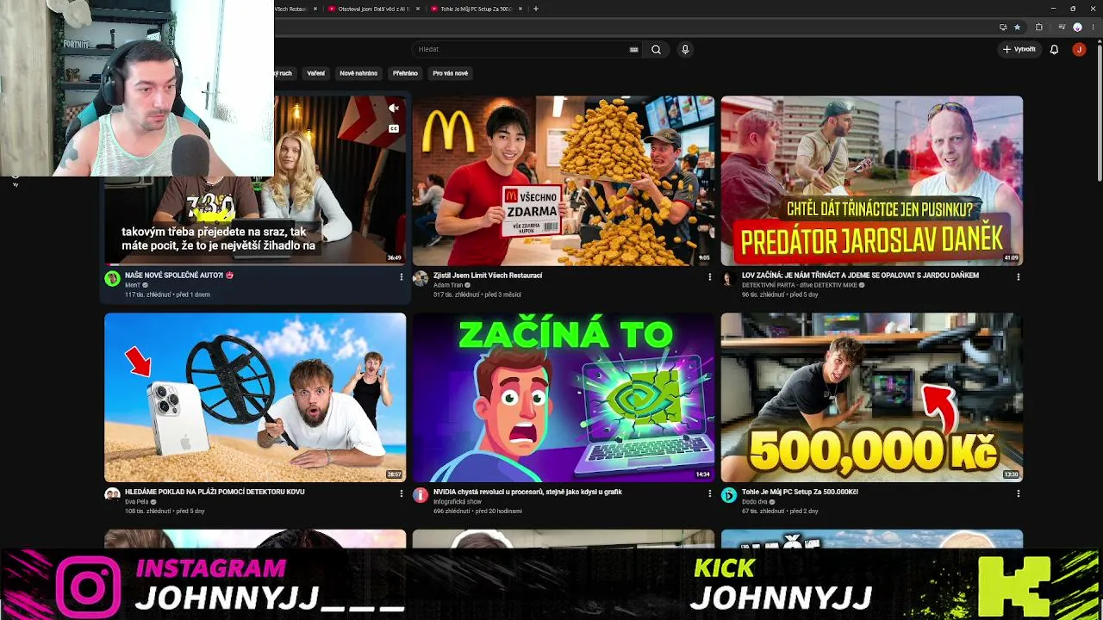Go to 'Dva Pěla' channel name link
This screenshot has height=620, width=1103.
tap(138, 501)
